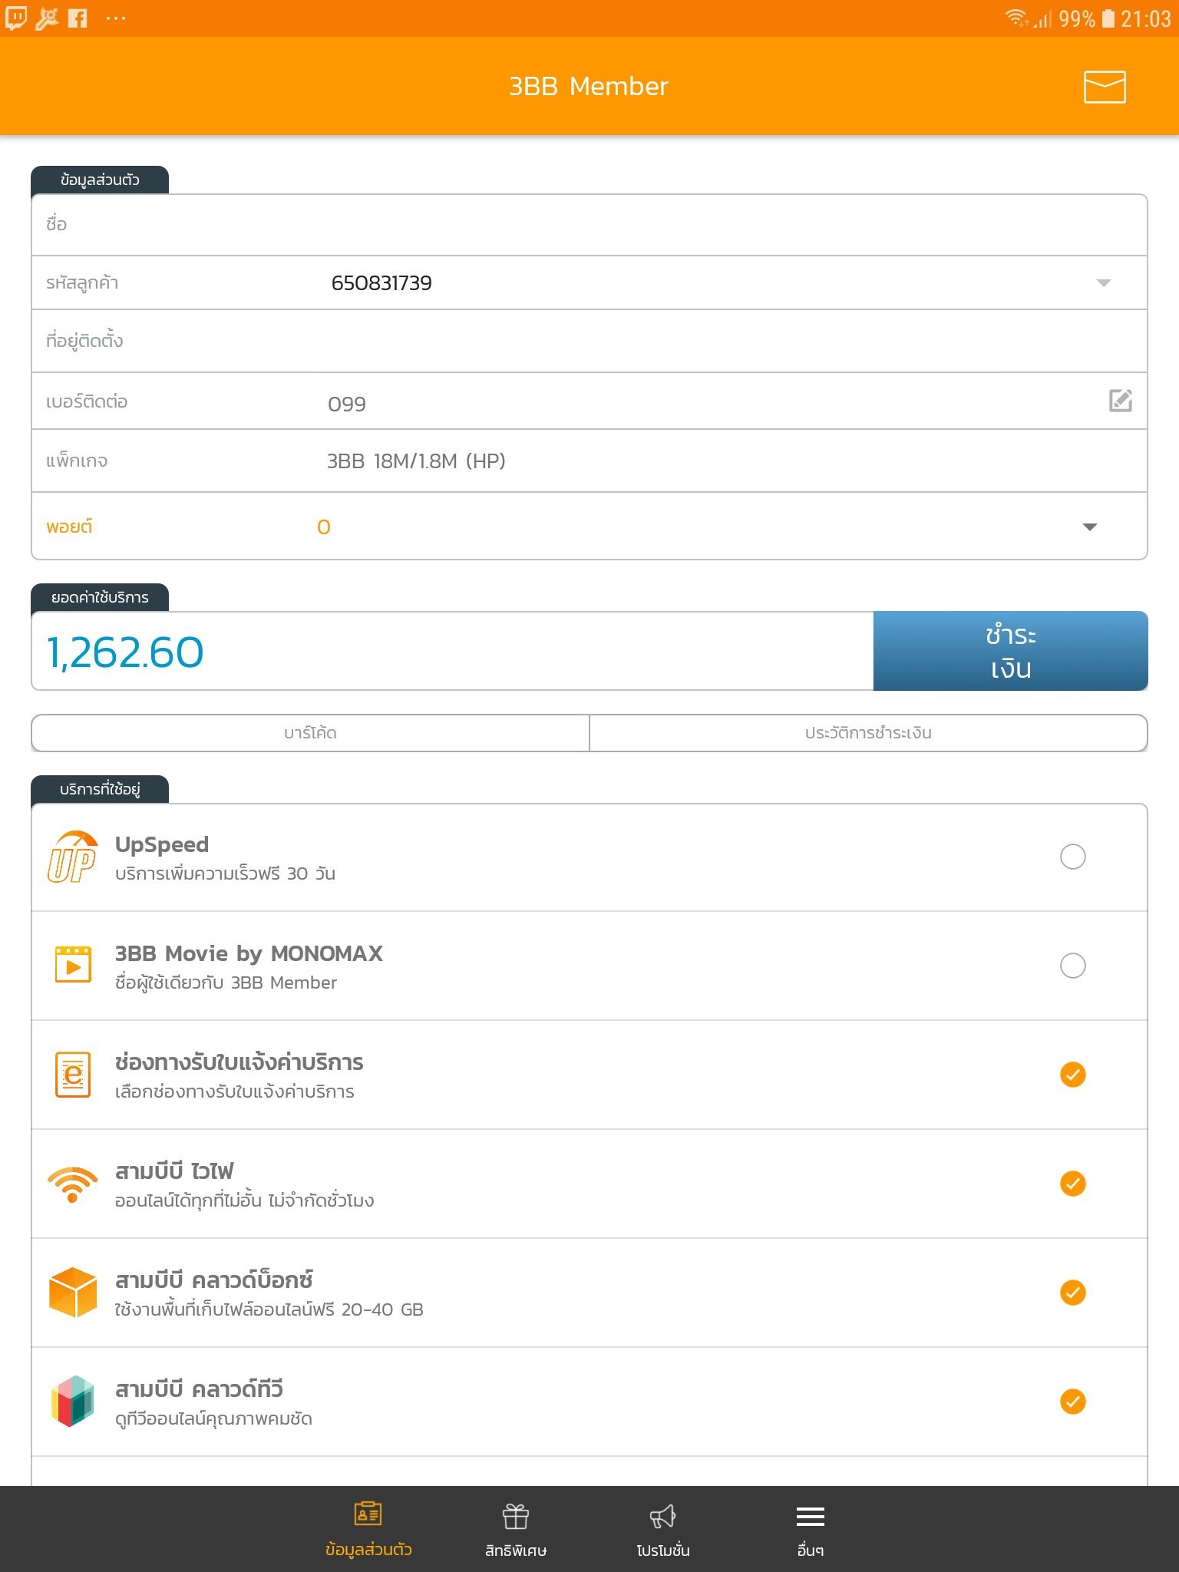This screenshot has height=1572, width=1179.
Task: Expand the points (พอยต์) dropdown arrow
Action: [1089, 527]
